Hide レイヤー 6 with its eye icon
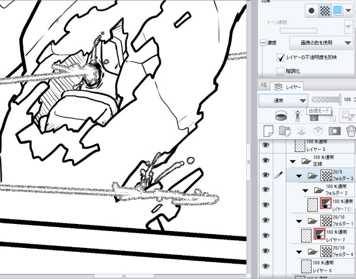Viewport: 356px width, 279px height. coord(265,266)
